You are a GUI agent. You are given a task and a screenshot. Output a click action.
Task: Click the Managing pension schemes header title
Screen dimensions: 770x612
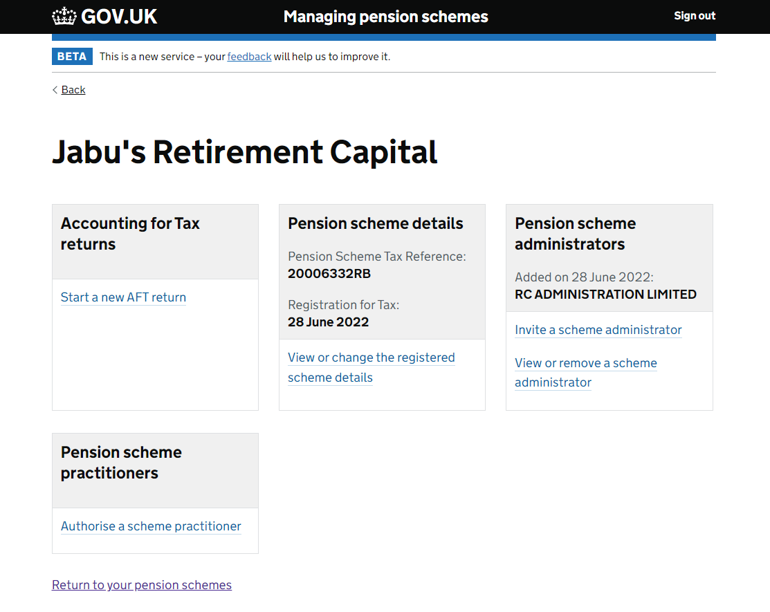385,17
